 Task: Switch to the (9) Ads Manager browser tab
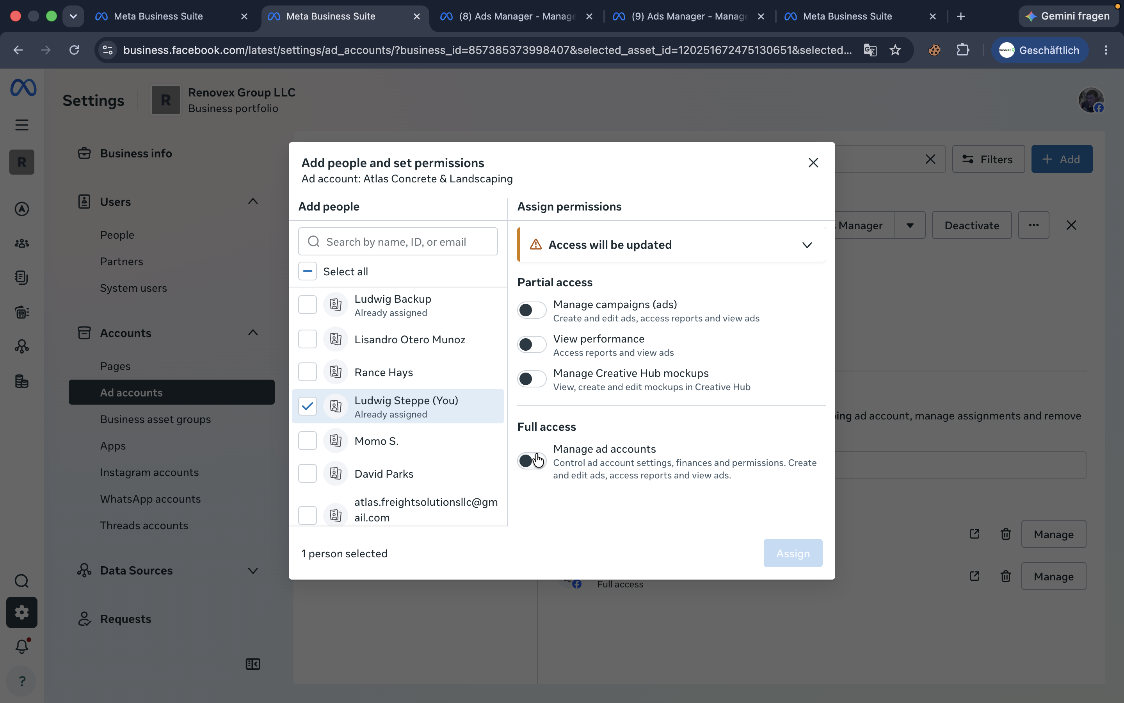pyautogui.click(x=689, y=17)
